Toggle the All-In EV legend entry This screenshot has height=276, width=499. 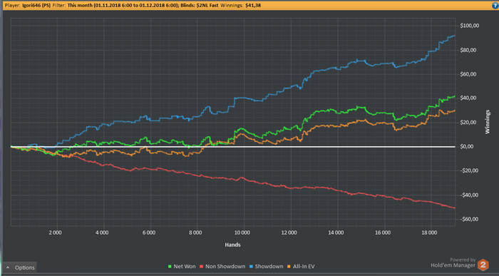point(301,267)
